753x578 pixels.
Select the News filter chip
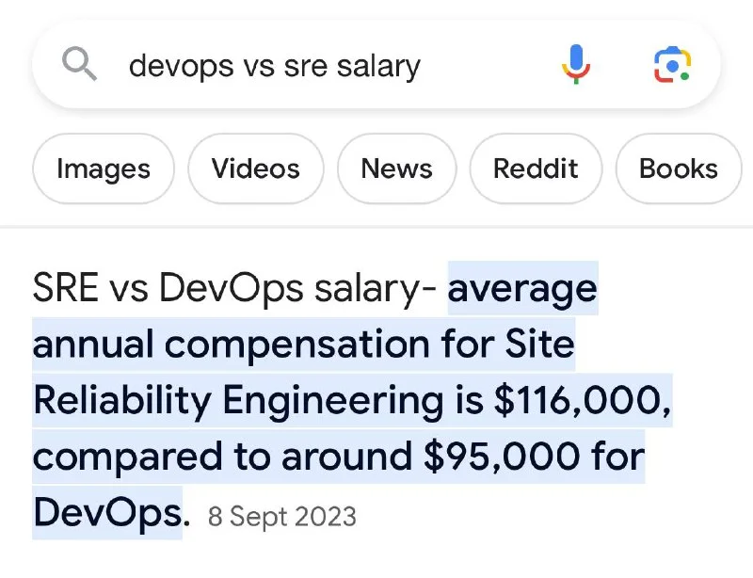point(396,169)
